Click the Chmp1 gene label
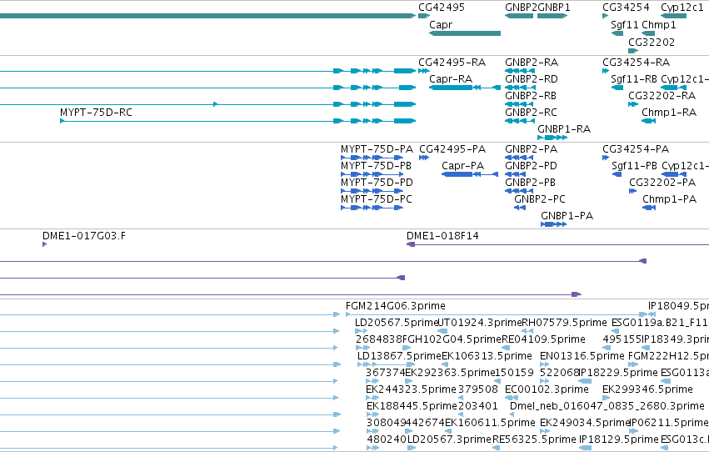The width and height of the screenshot is (709, 452). tap(659, 24)
